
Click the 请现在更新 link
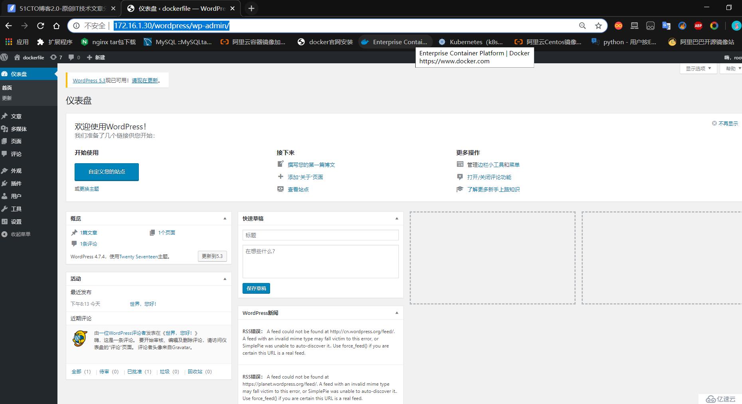[x=145, y=80]
